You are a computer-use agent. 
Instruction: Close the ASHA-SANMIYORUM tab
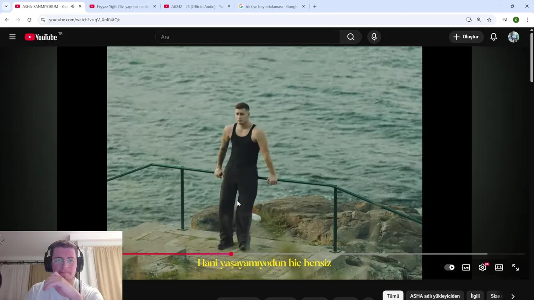click(x=80, y=6)
